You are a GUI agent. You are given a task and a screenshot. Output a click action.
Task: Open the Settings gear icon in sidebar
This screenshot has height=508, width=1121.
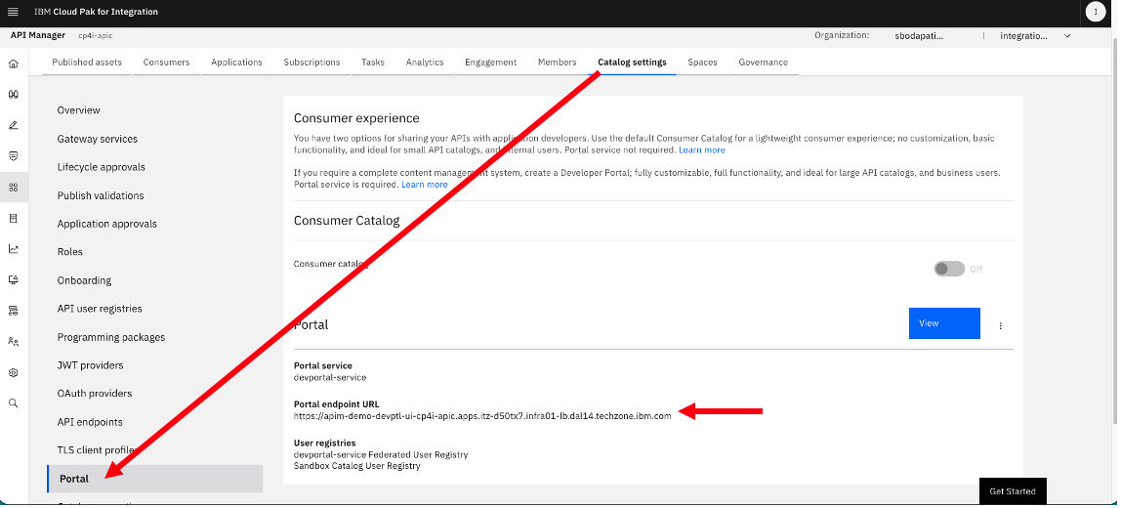pyautogui.click(x=13, y=373)
